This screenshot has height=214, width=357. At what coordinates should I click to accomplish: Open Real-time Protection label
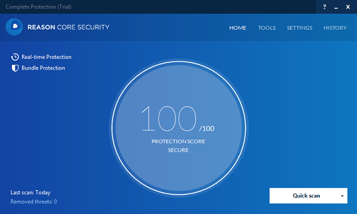point(46,57)
